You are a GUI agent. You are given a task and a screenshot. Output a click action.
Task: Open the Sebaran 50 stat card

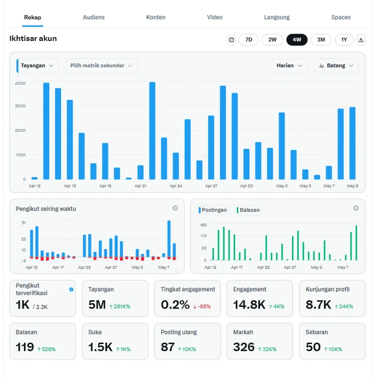(x=333, y=341)
